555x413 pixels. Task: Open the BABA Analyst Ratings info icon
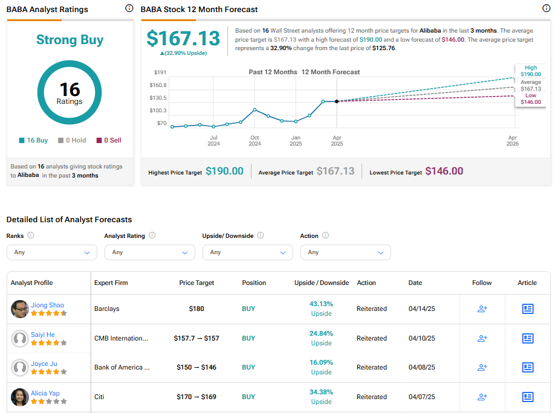tap(129, 8)
